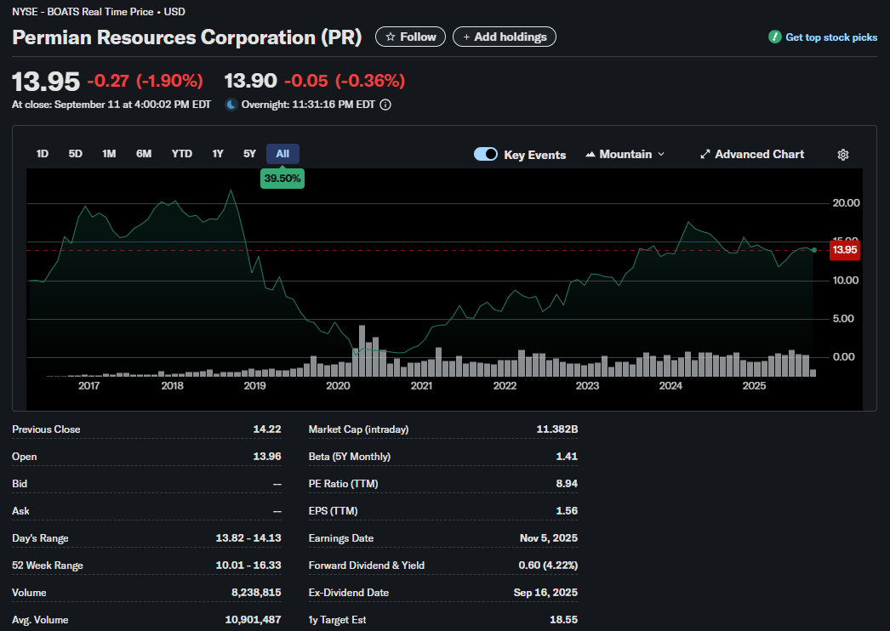Switch chart to 6M range
Image resolution: width=890 pixels, height=631 pixels.
(x=144, y=154)
